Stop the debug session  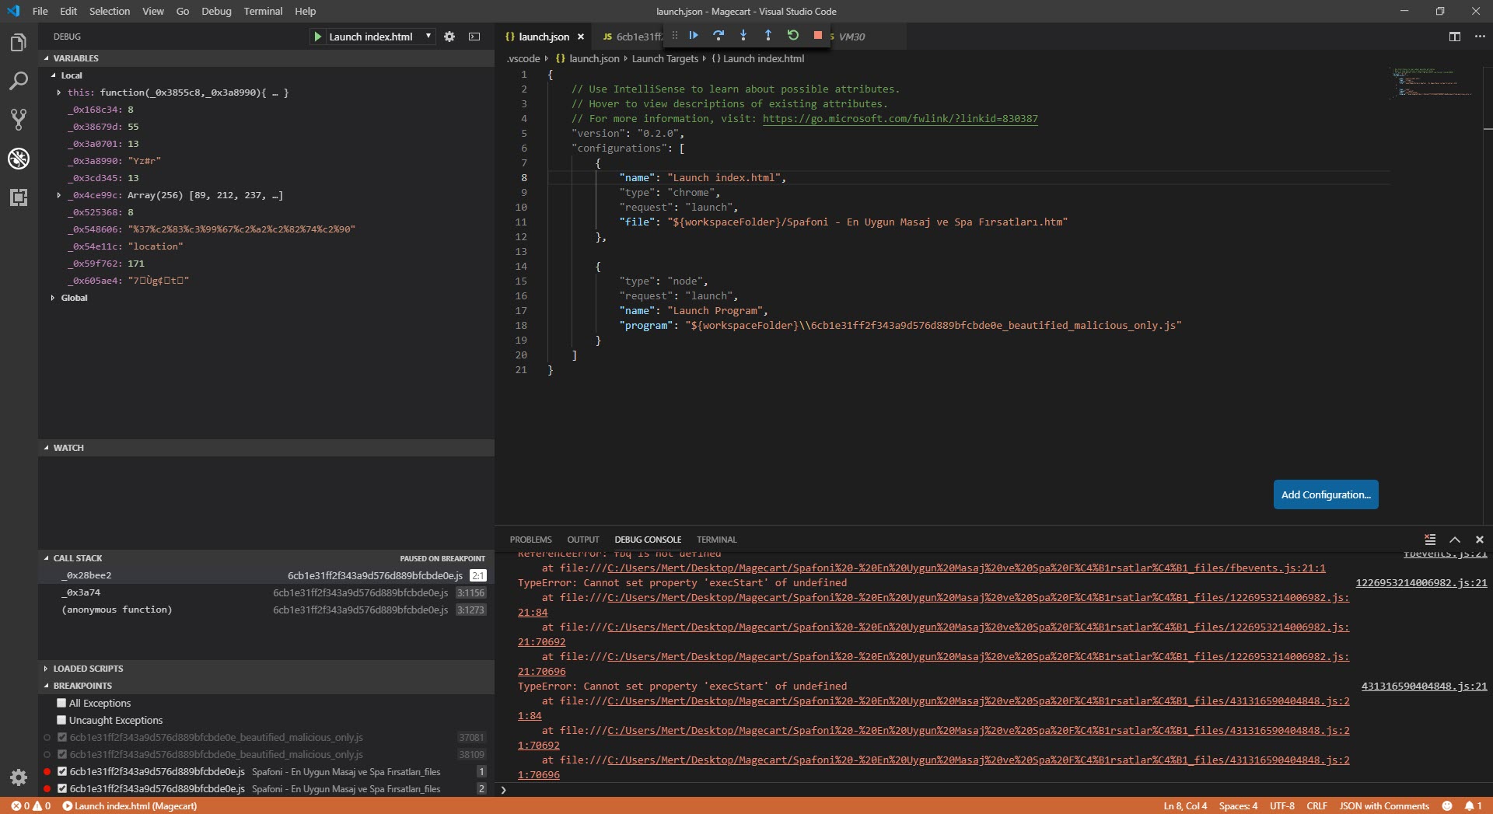[x=818, y=35]
